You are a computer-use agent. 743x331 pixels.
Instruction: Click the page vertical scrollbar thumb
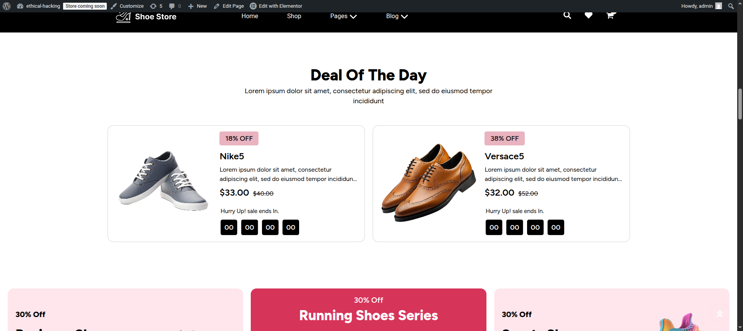pos(740,104)
